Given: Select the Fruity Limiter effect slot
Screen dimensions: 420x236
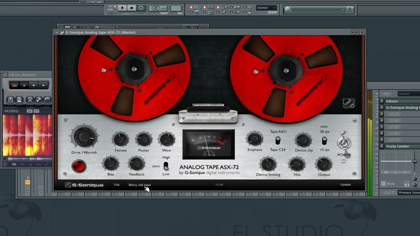Looking at the screenshot, I should tap(402, 146).
